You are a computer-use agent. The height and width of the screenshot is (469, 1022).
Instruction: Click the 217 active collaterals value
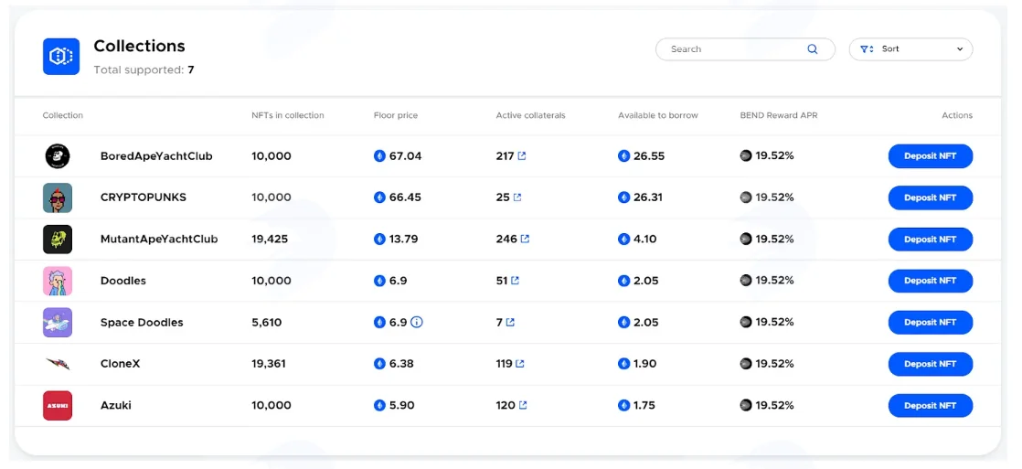tap(506, 156)
